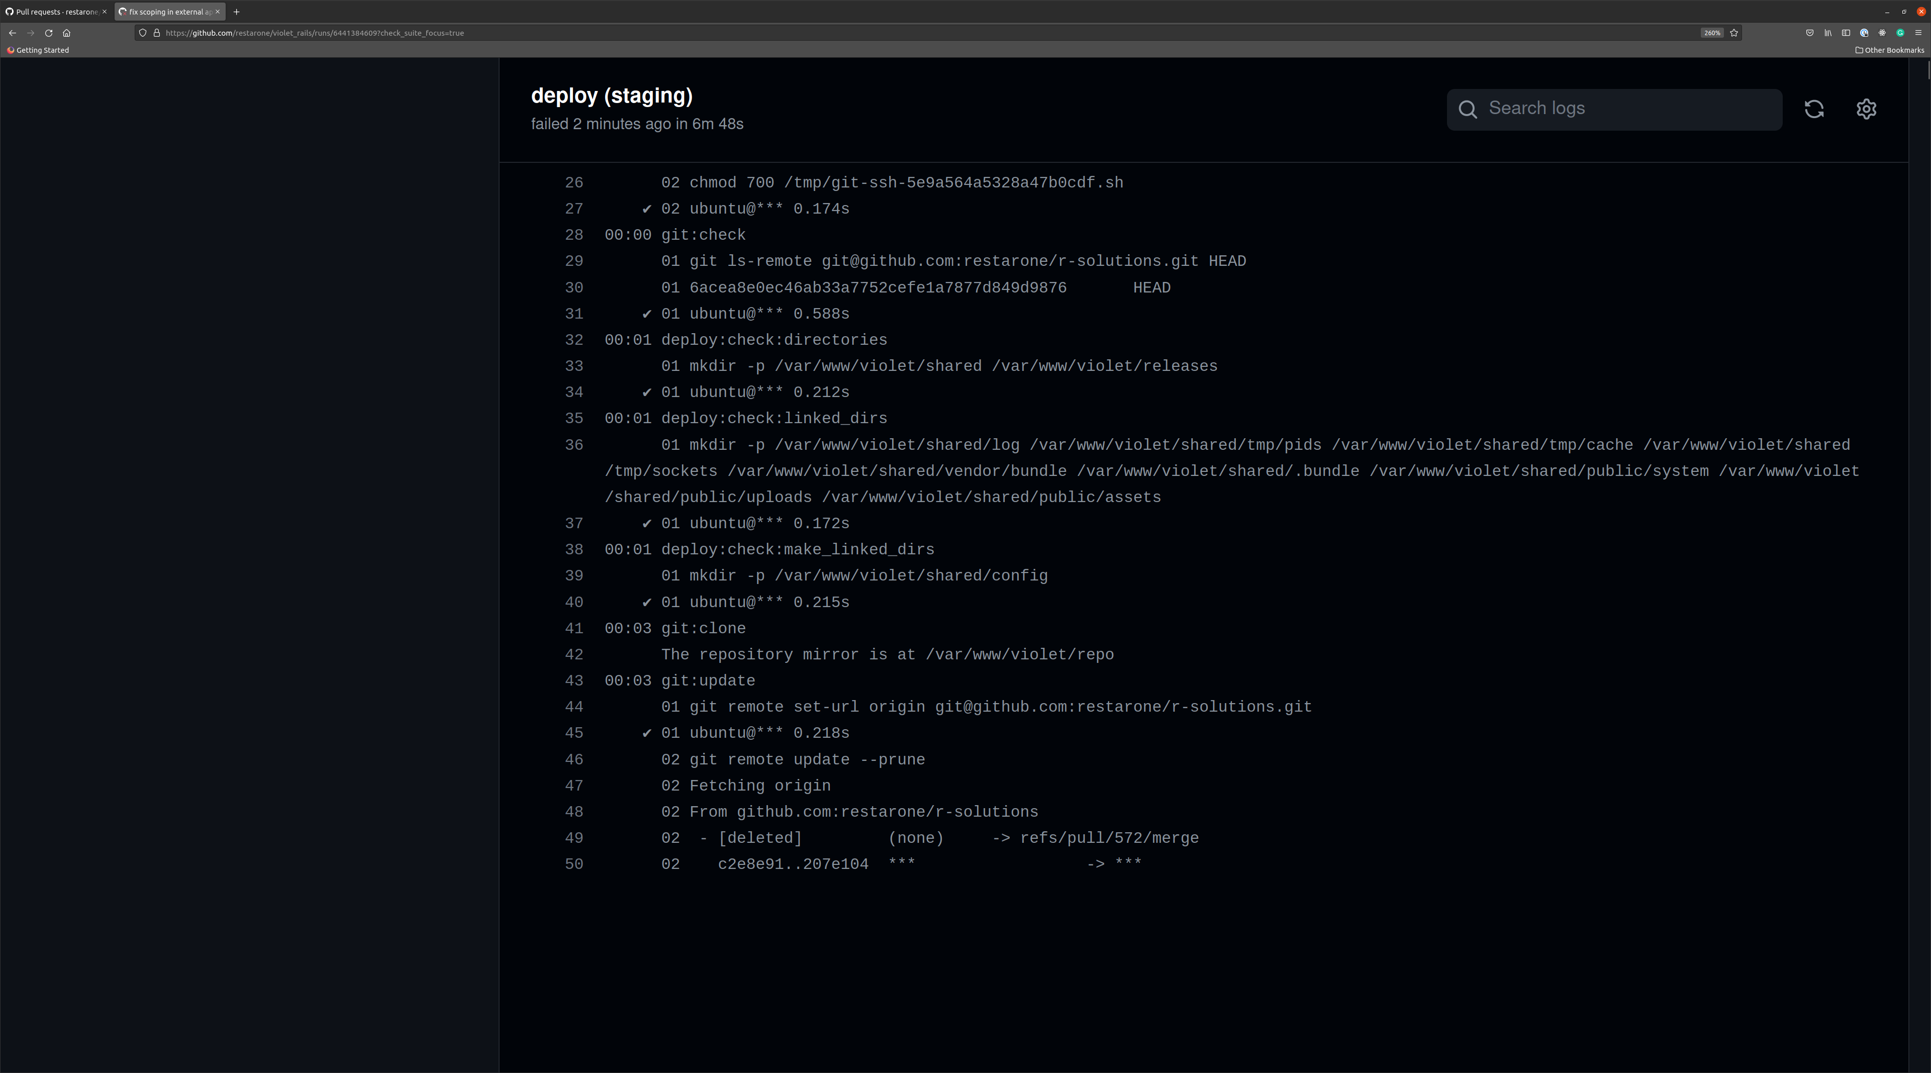Bookmark the page with the star toggle

[1733, 33]
